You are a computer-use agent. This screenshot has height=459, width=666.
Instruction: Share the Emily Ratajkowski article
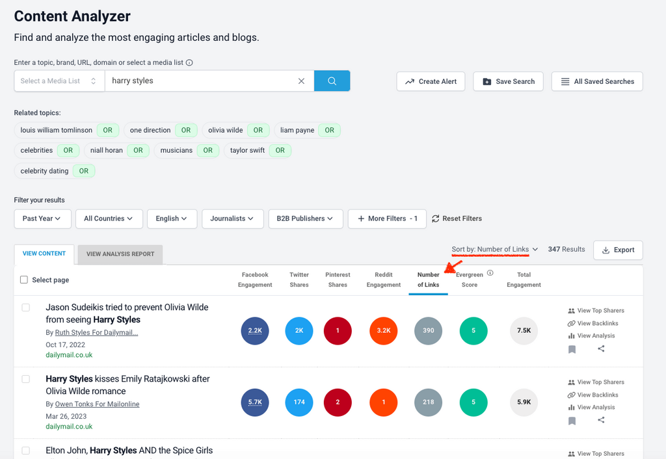pos(601,421)
